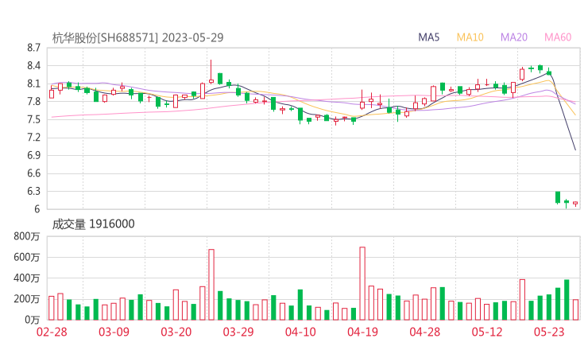Select the last red volume bar on the right
Image resolution: width=588 pixels, height=350 pixels.
[575, 309]
